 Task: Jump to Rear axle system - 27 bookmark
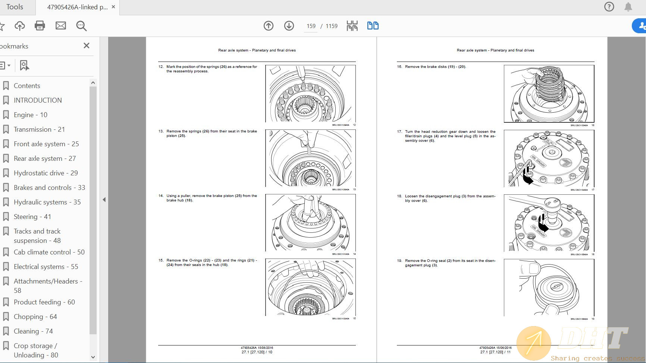[44, 159]
